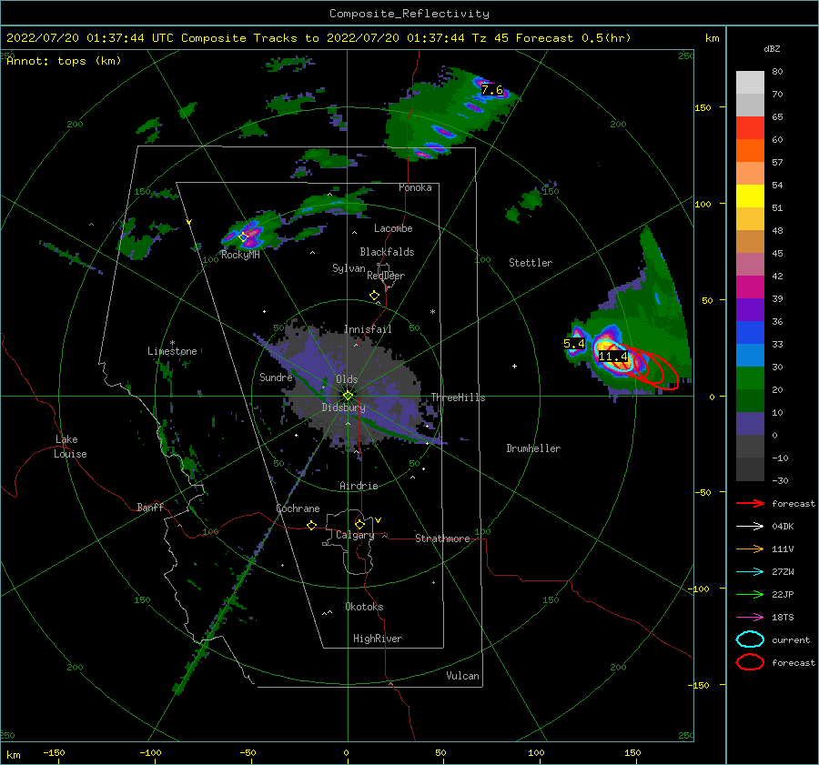
Task: Click the Didsbury label
Action: (x=344, y=408)
